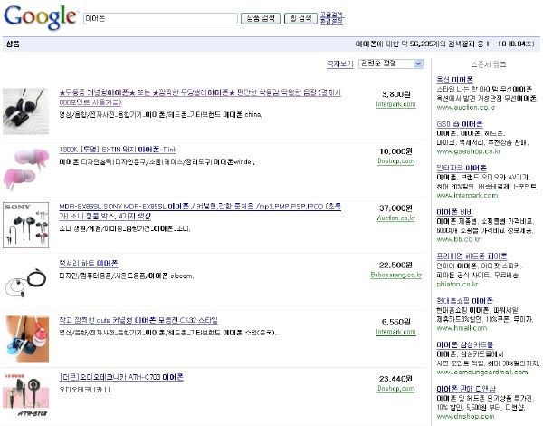The width and height of the screenshot is (543, 426).
Task: Open Dnshop.com link under 10,000원
Action: click(395, 161)
